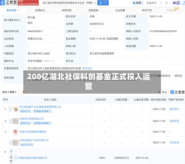The width and height of the screenshot is (185, 164).
Task: Open 农银投资 link in row 2
Action: click(174, 121)
